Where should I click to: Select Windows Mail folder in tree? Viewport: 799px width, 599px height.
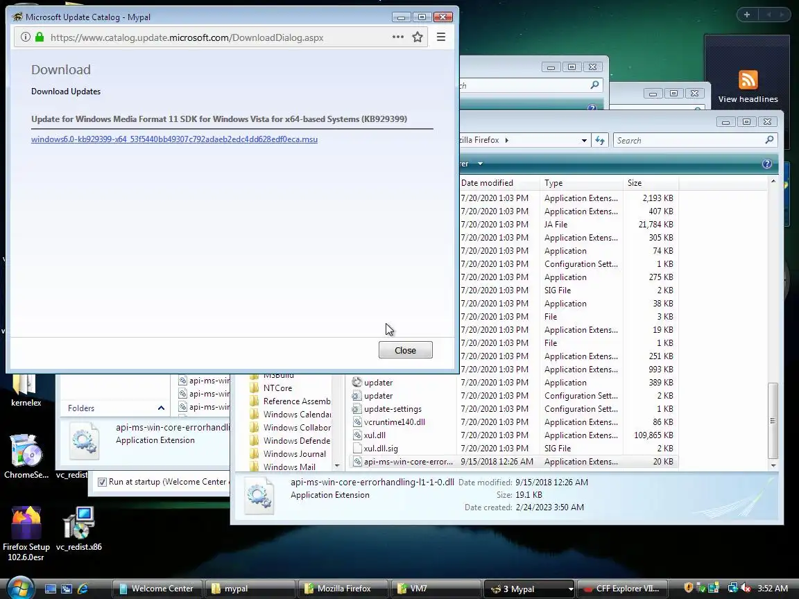pos(283,467)
